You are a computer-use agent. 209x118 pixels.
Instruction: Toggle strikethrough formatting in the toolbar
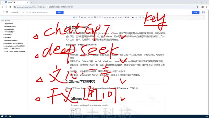tap(82, 17)
